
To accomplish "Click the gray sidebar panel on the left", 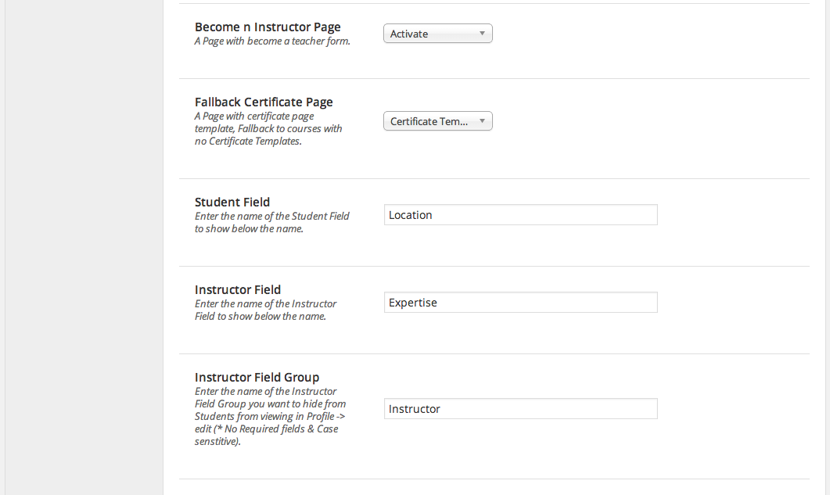I will (x=84, y=247).
